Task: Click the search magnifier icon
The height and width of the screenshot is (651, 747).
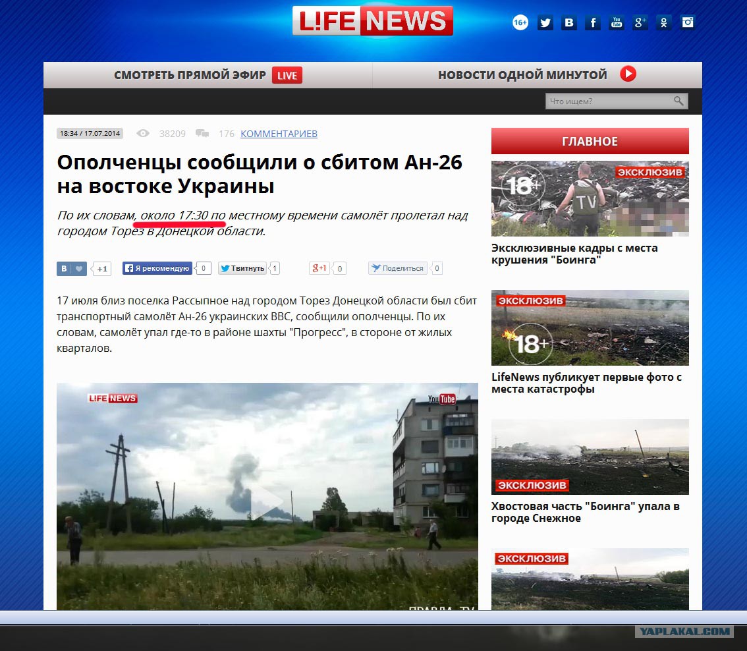Action: [678, 101]
